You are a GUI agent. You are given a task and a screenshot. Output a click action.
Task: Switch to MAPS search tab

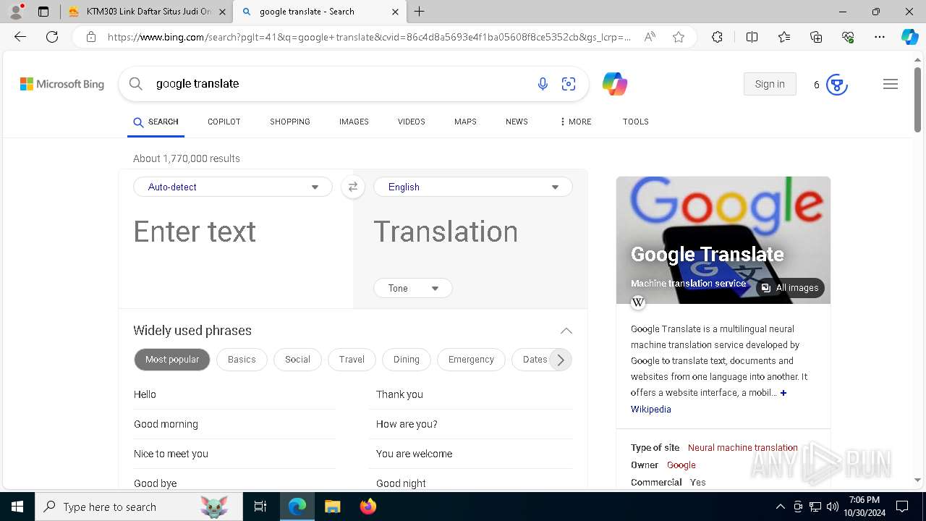[x=465, y=122]
